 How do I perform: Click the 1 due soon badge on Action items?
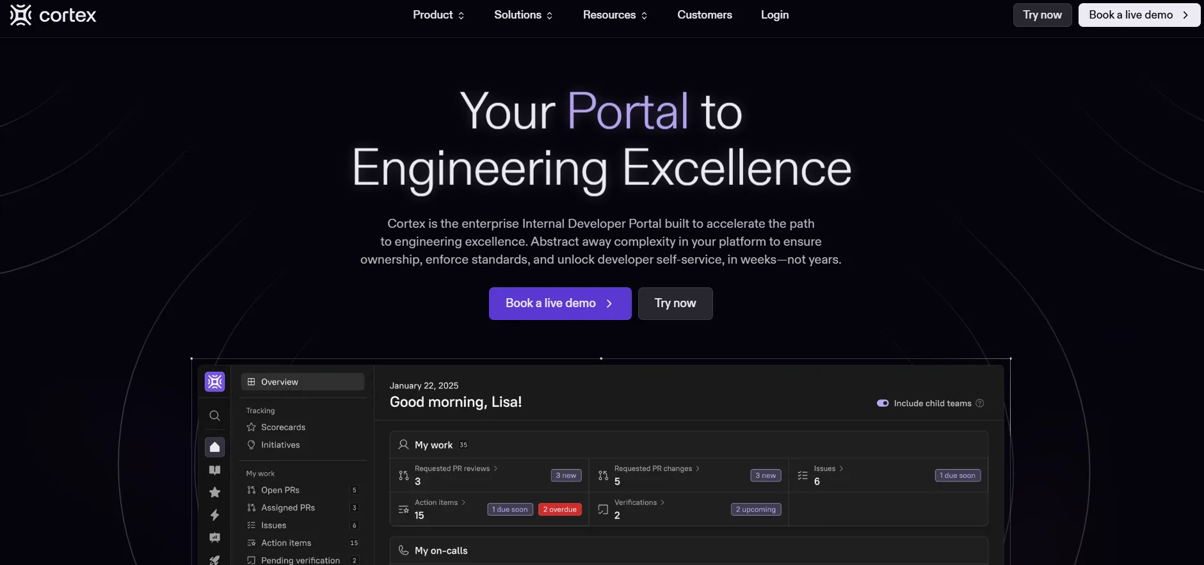click(x=510, y=509)
